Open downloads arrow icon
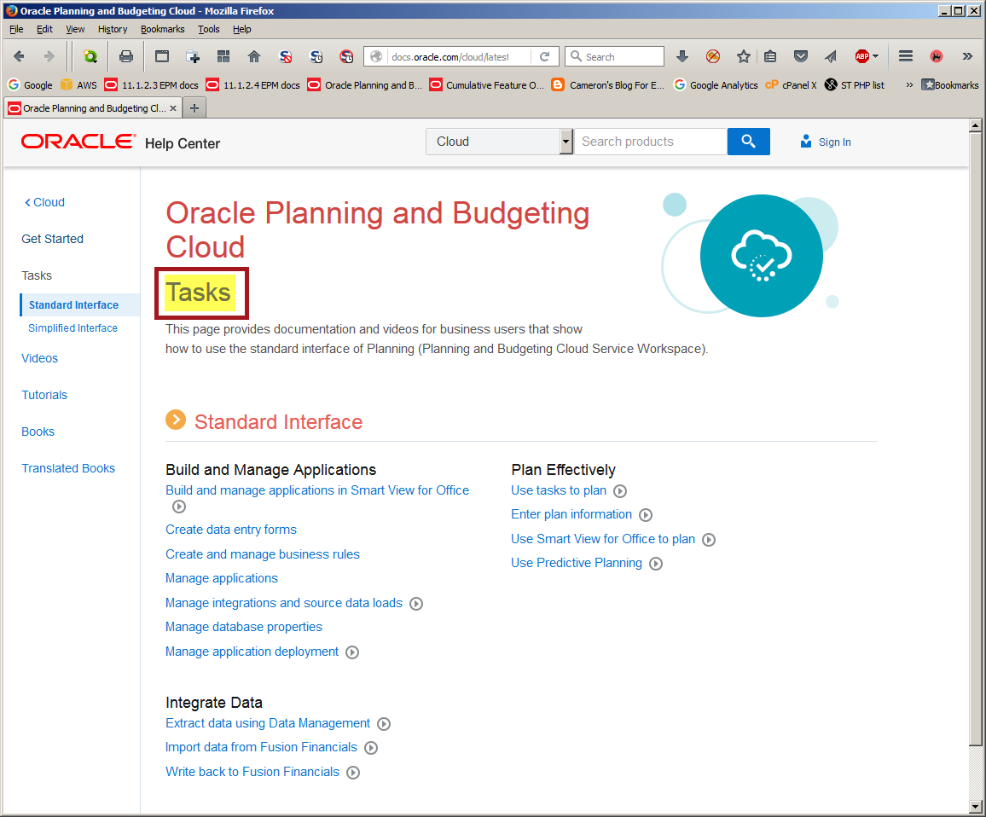 (x=681, y=56)
